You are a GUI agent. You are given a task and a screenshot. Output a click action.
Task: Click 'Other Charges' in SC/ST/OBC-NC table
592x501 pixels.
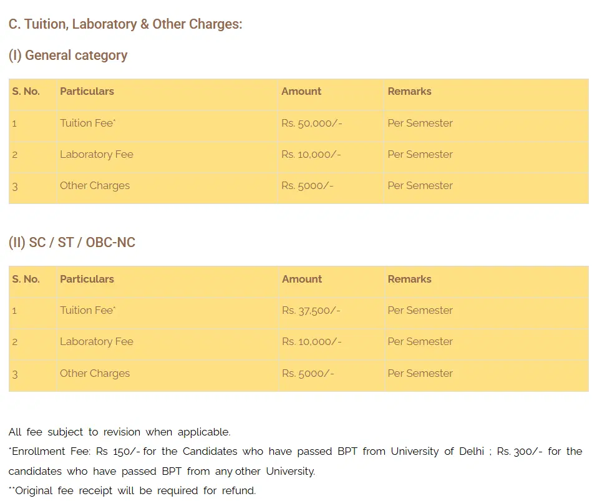click(x=95, y=373)
